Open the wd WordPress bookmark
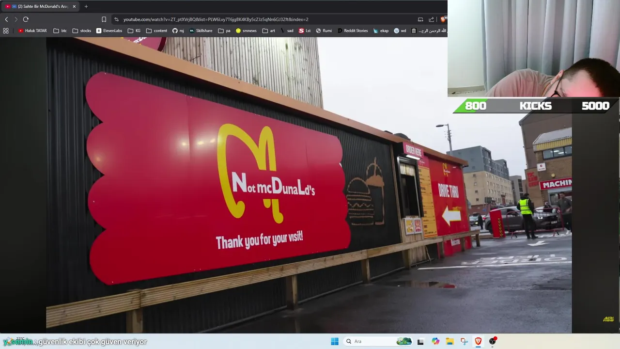This screenshot has height=349, width=620. (x=400, y=31)
